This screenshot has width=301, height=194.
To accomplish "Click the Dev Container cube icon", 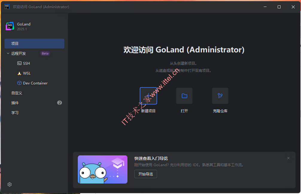I will (19, 83).
